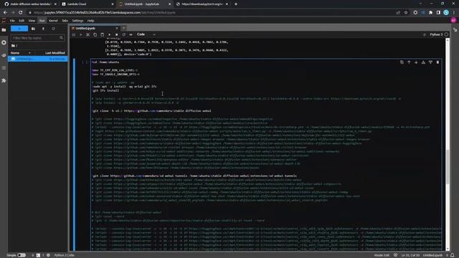Open the Run menu
The image size is (459, 258).
tap(42, 21)
